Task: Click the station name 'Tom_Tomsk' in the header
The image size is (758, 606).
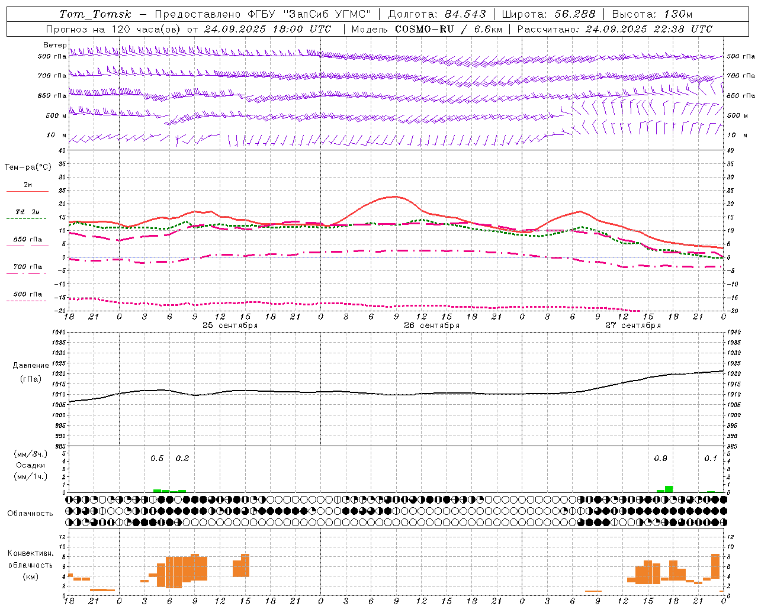Action: point(96,14)
